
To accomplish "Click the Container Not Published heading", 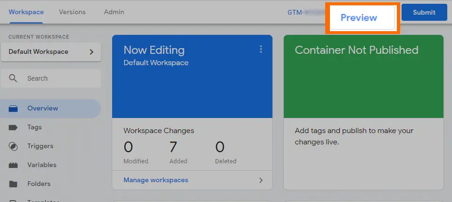I will tap(356, 50).
